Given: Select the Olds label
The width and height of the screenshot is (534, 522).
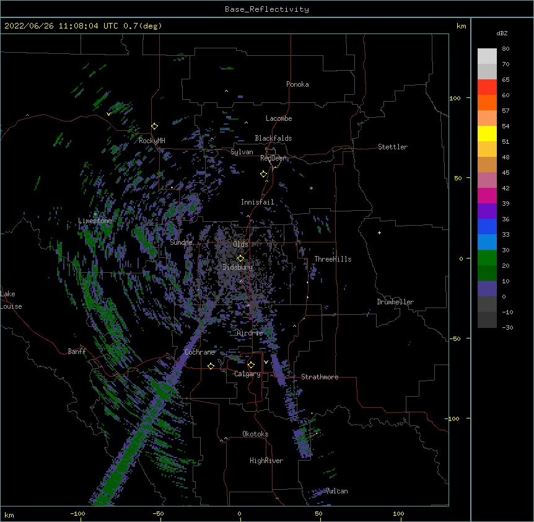Looking at the screenshot, I should point(240,244).
